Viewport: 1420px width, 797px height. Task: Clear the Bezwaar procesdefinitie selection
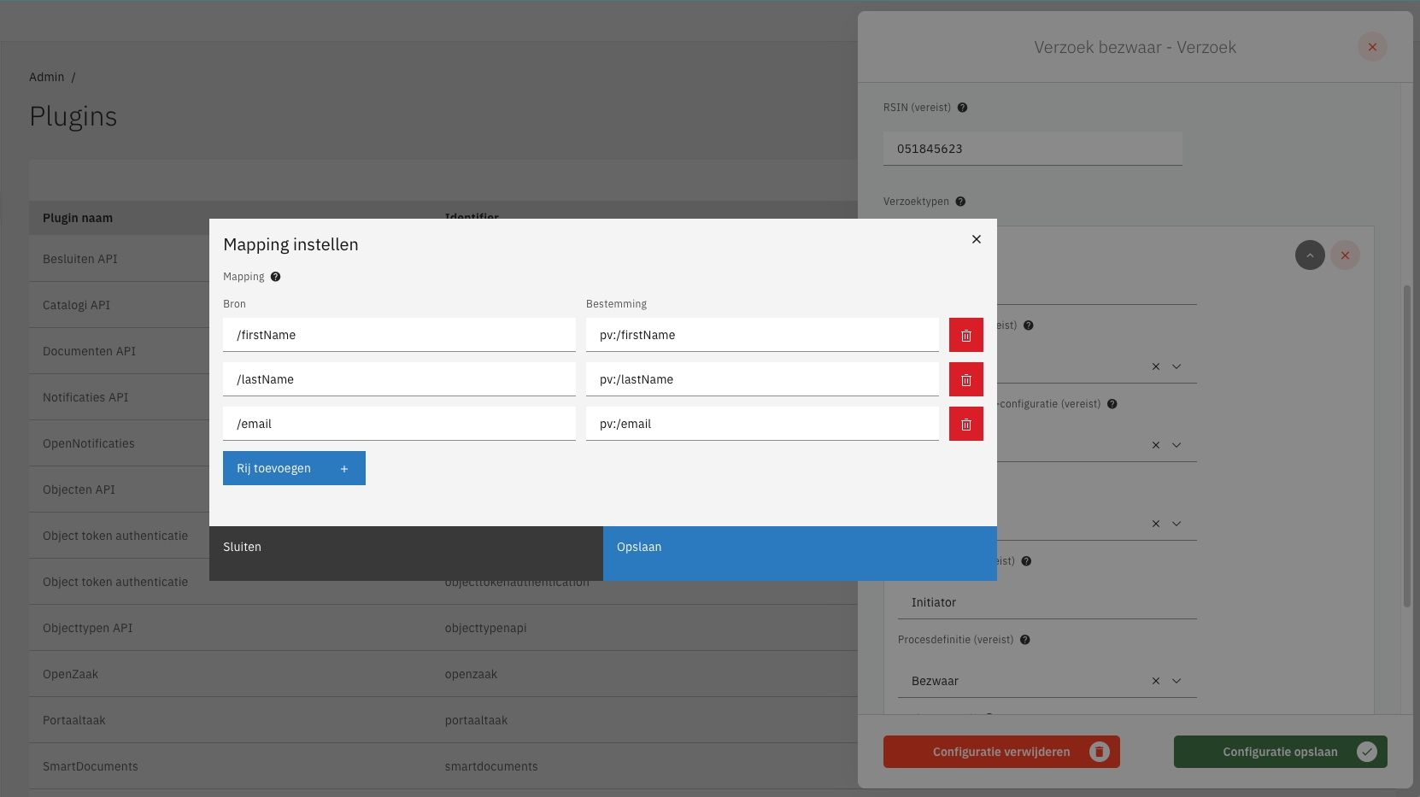(x=1155, y=681)
